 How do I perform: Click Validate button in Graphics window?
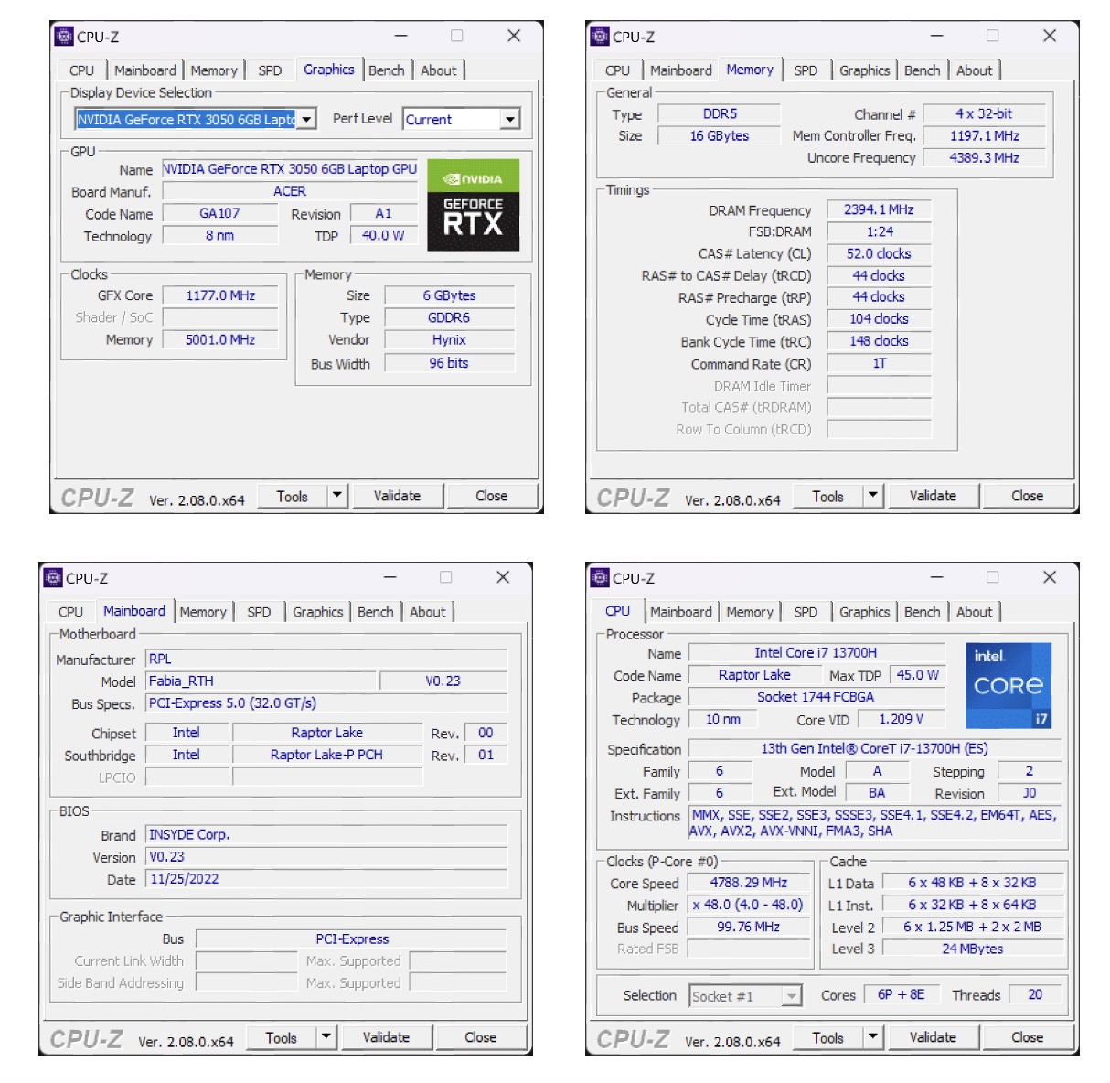tap(397, 496)
